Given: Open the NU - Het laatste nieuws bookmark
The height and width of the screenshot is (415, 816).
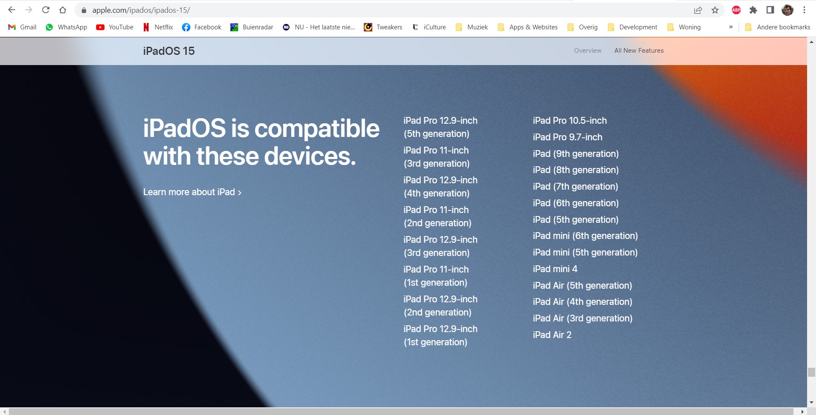Looking at the screenshot, I should point(319,27).
